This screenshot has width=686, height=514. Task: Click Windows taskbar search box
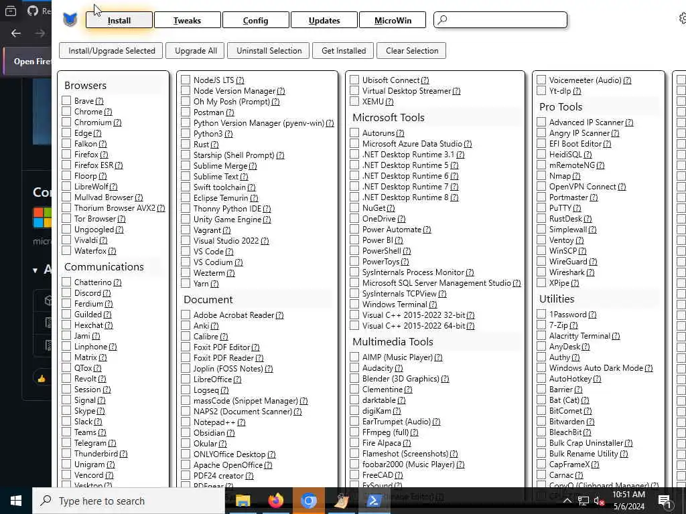click(129, 501)
